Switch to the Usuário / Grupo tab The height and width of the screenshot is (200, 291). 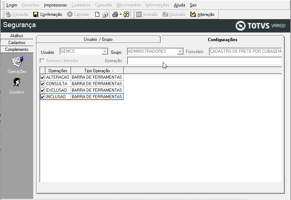click(x=98, y=39)
